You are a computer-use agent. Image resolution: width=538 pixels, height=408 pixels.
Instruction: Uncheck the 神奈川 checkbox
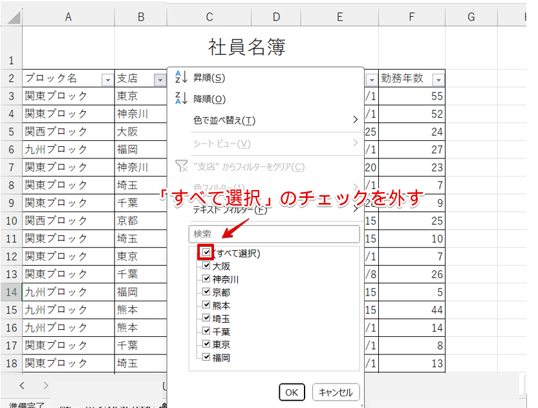point(206,278)
